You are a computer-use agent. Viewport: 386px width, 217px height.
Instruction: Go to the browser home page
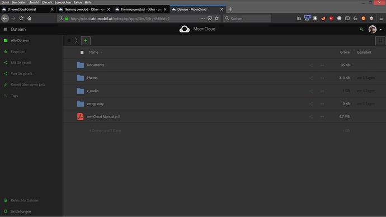coord(29,18)
